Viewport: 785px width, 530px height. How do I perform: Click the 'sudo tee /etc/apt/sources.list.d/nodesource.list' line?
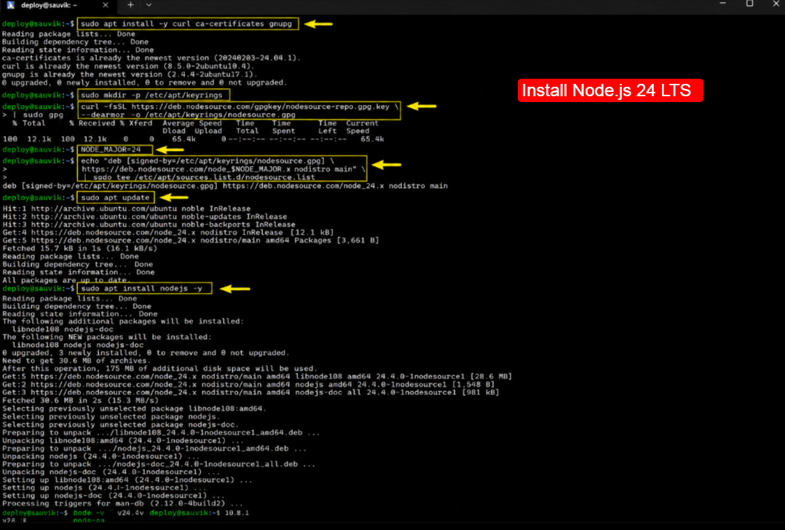(204, 177)
